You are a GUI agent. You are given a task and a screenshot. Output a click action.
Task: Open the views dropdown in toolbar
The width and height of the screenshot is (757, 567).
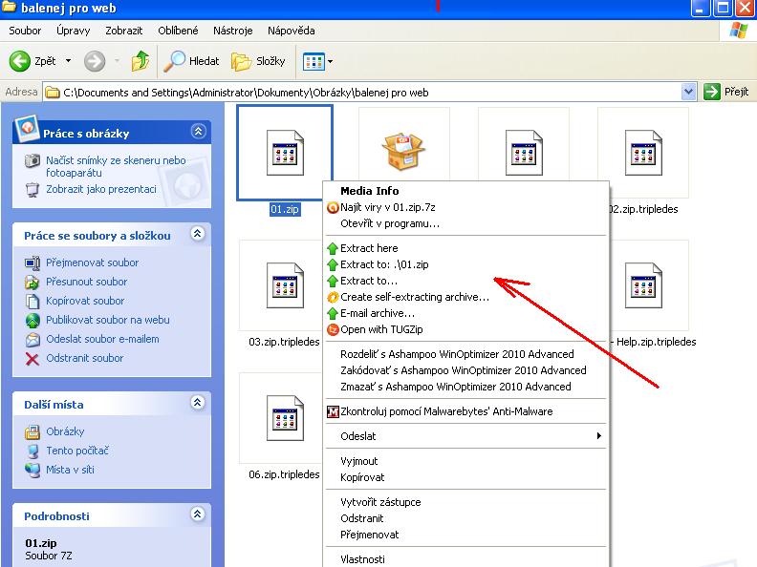pyautogui.click(x=318, y=61)
